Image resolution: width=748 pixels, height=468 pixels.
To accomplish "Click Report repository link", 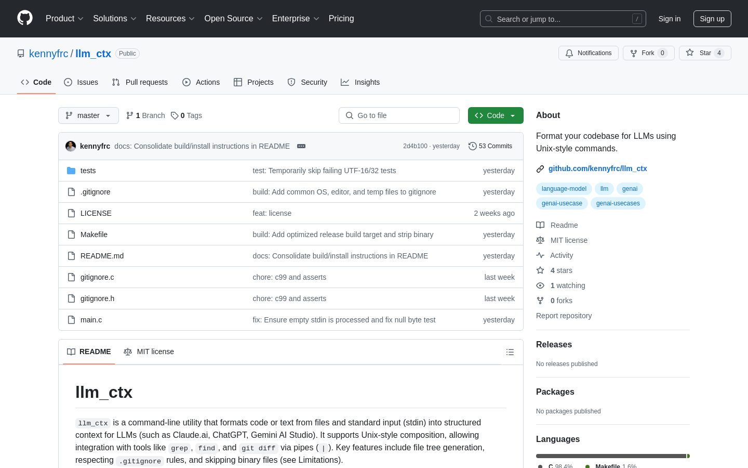I will (564, 316).
